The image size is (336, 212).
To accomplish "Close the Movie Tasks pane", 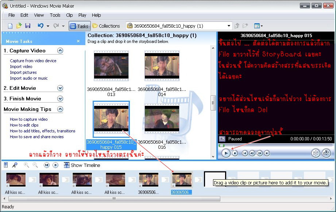I will (78, 41).
